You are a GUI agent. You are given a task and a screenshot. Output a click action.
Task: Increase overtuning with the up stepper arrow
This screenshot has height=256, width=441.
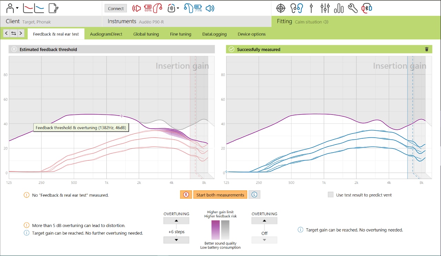click(176, 220)
